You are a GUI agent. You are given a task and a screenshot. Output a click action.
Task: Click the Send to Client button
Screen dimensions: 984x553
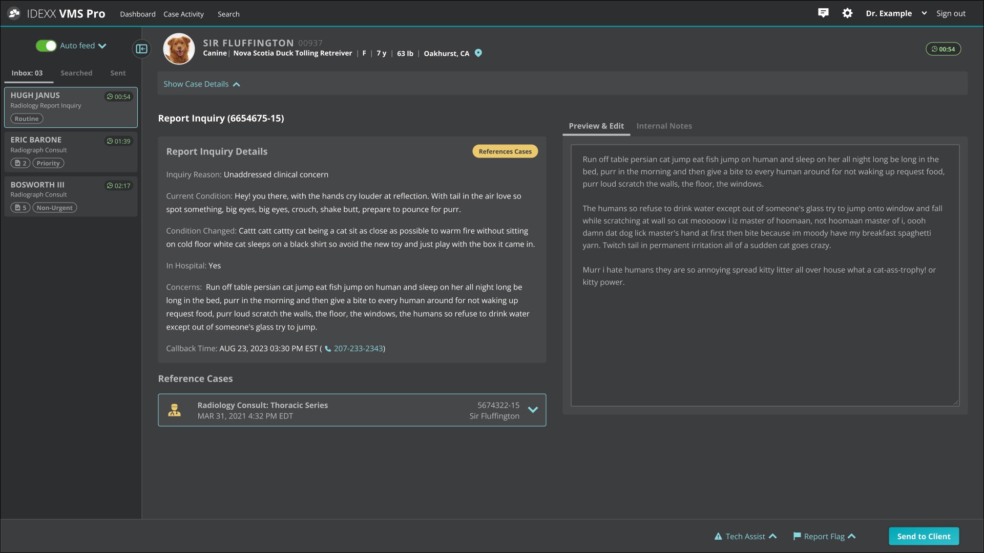click(924, 536)
